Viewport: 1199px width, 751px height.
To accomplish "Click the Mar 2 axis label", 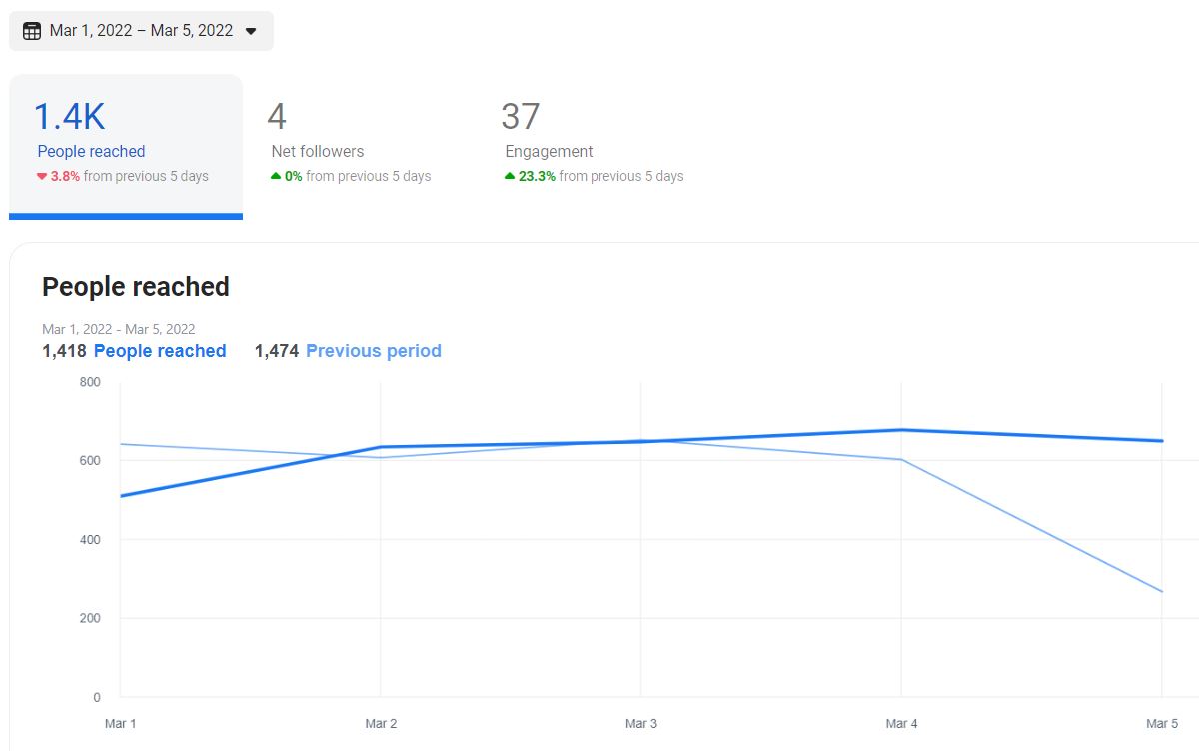I will [381, 723].
